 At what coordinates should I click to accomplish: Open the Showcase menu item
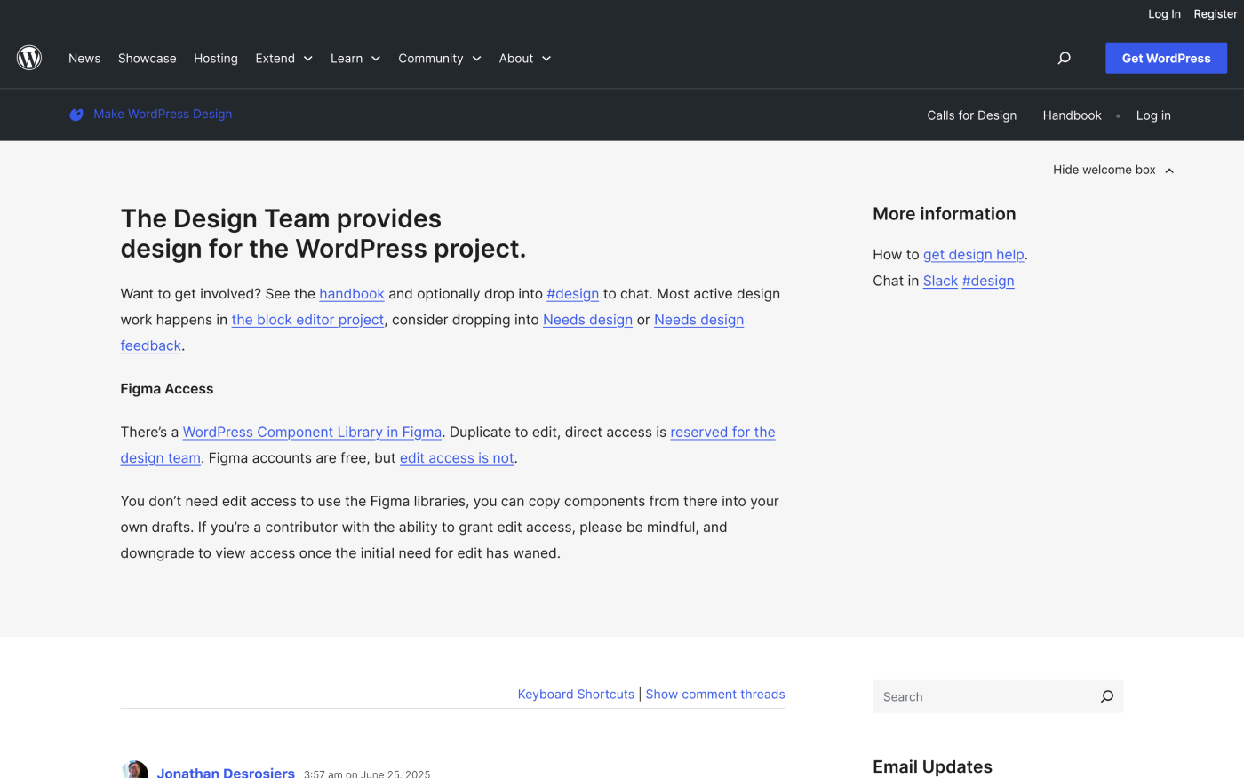point(147,58)
